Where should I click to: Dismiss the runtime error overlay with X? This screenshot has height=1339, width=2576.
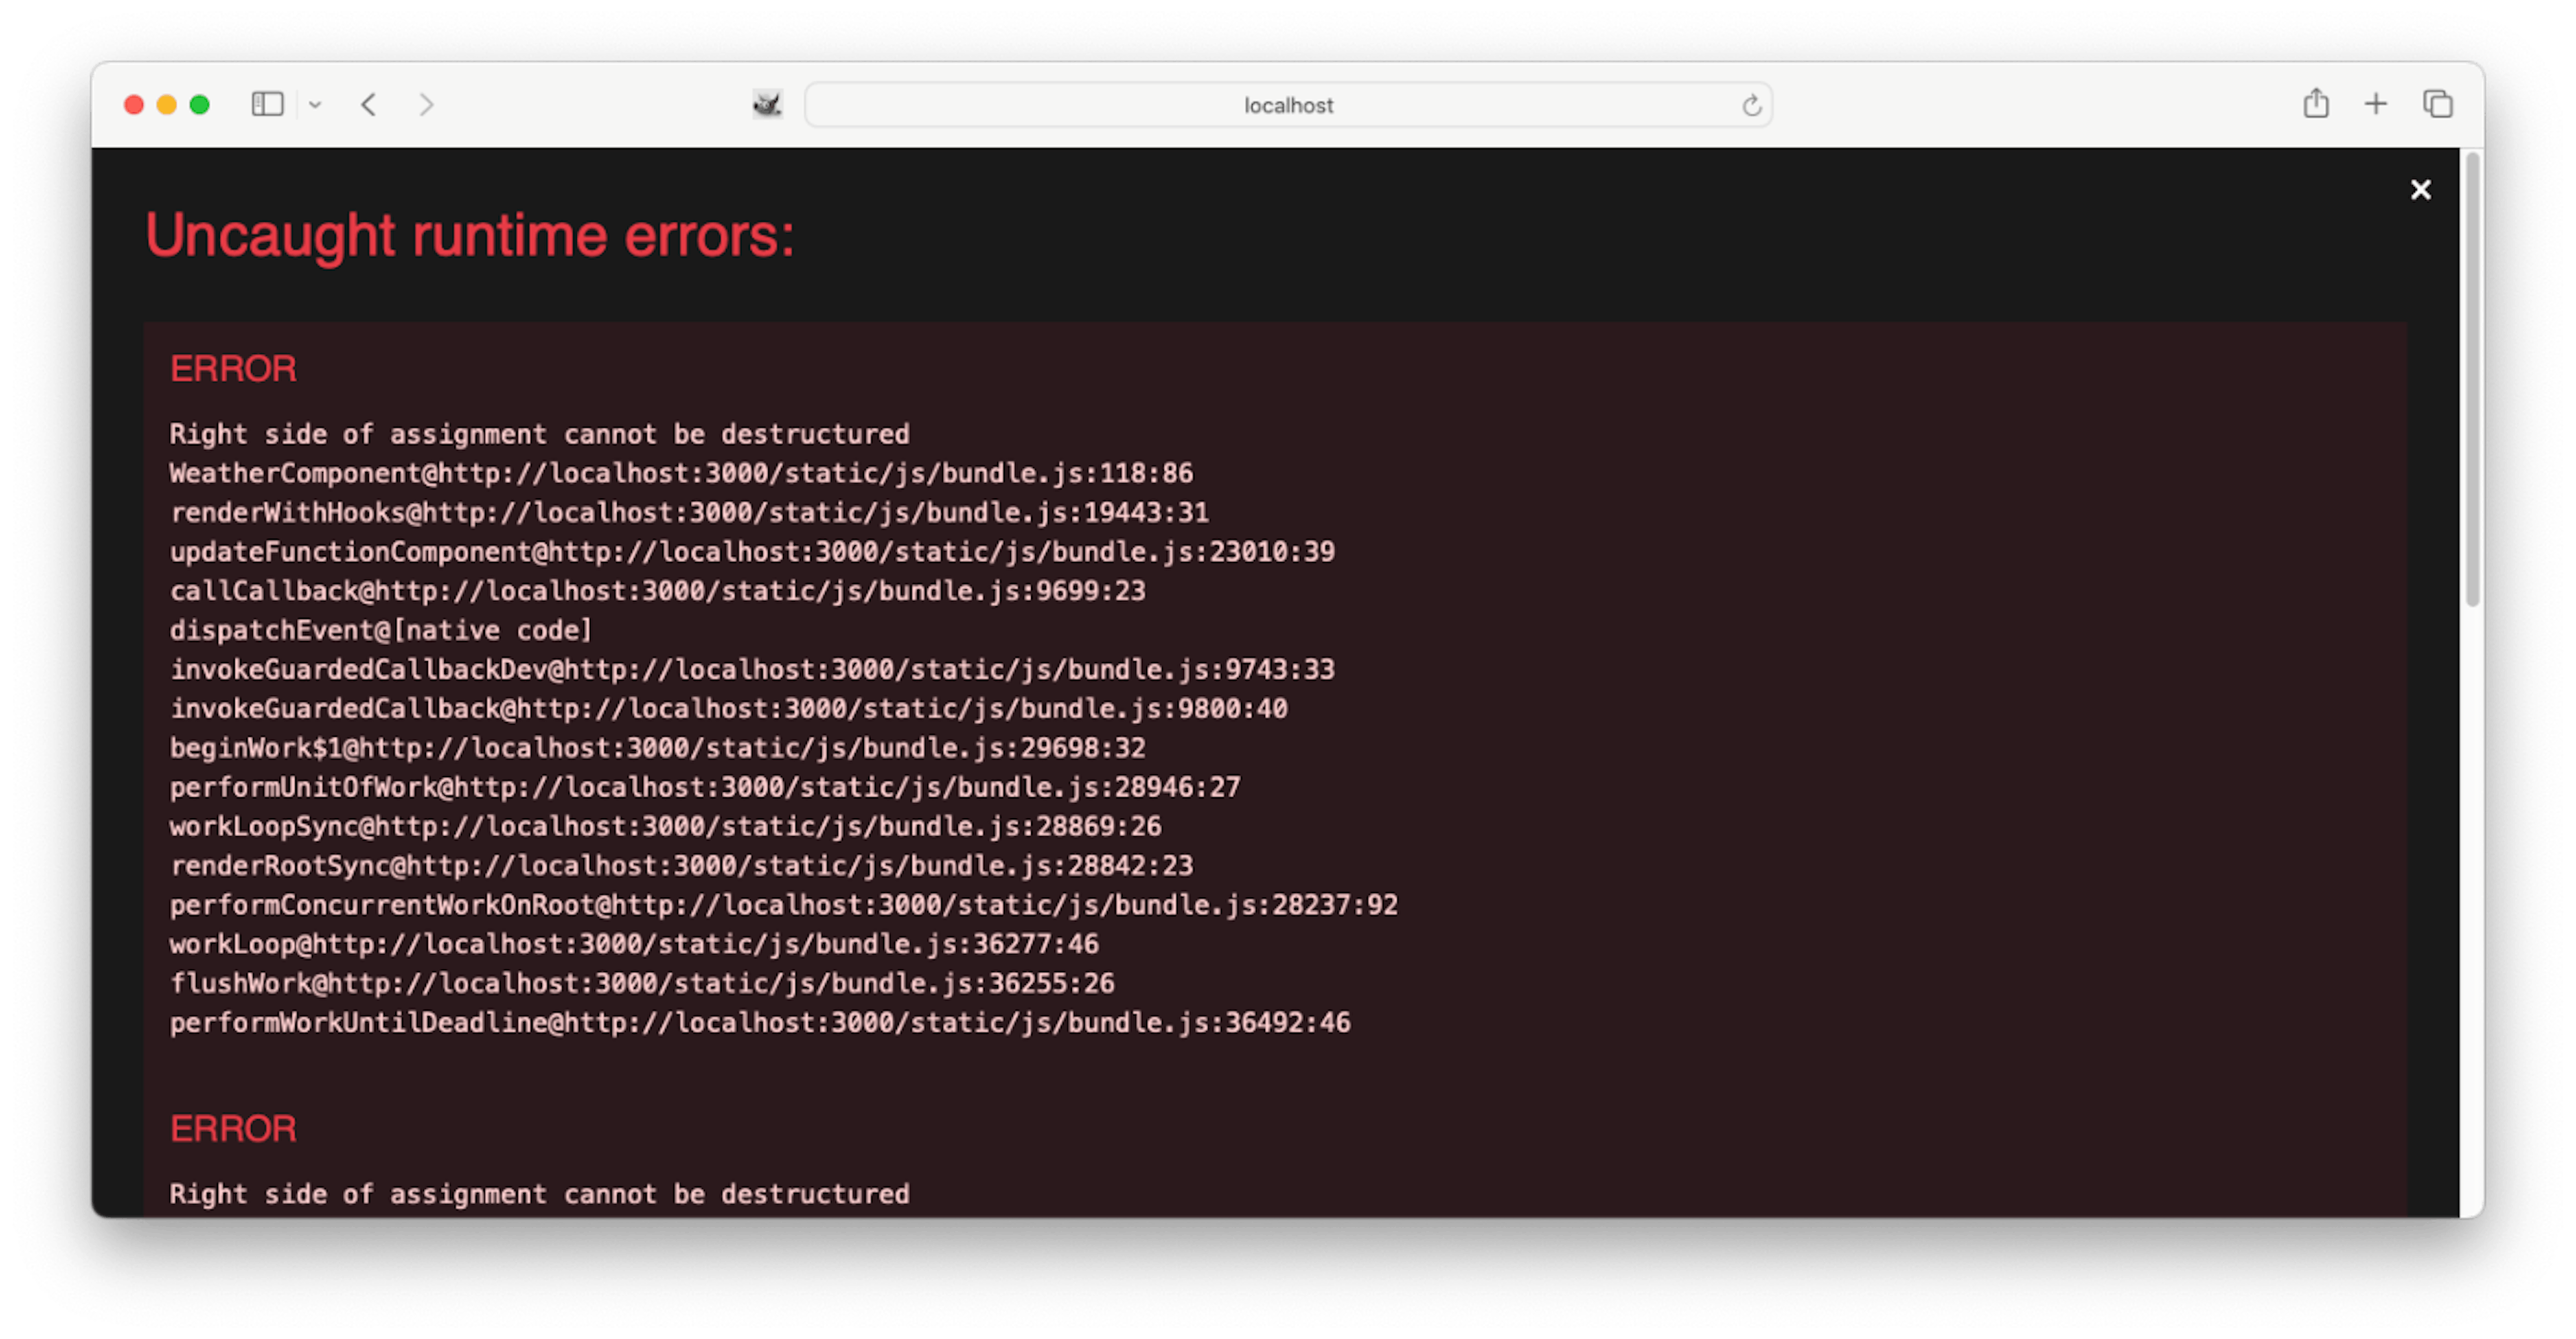click(2420, 190)
